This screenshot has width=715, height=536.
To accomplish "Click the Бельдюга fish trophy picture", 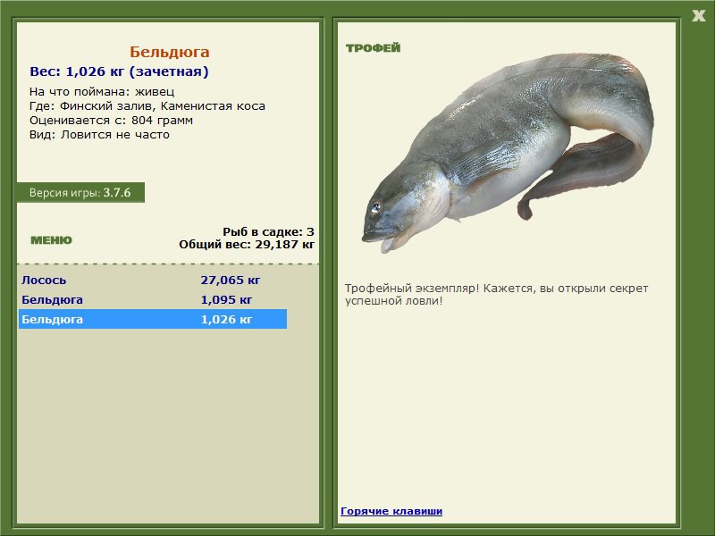I will (x=509, y=153).
